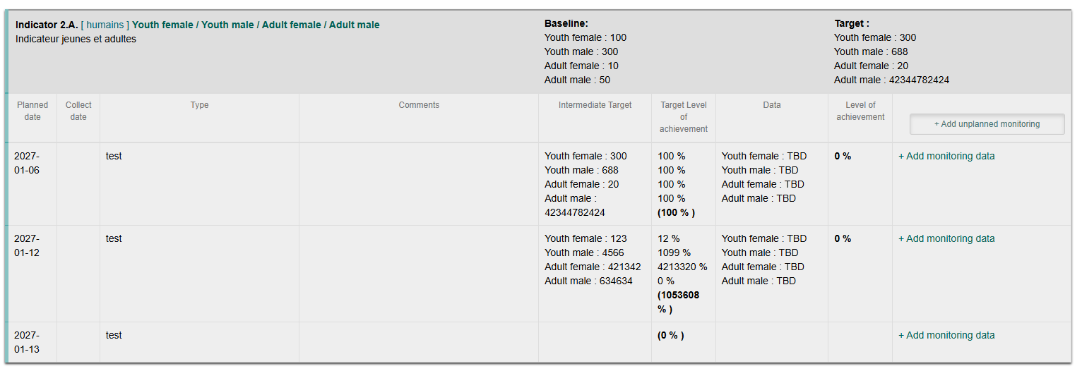The width and height of the screenshot is (1082, 371).
Task: Select the 2027-01-12 planned date cell
Action: [27, 245]
